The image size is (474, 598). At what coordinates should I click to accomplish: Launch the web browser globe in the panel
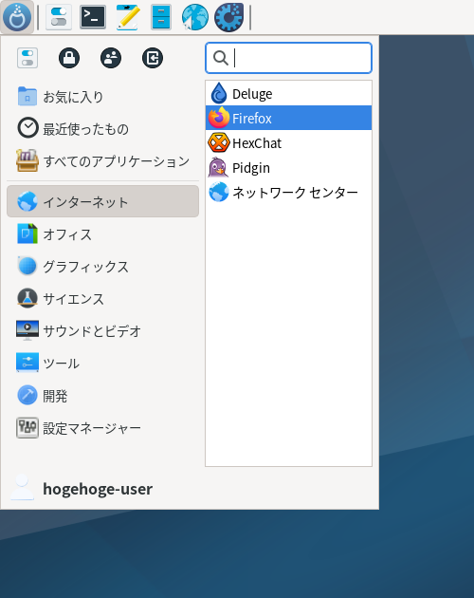click(x=194, y=17)
